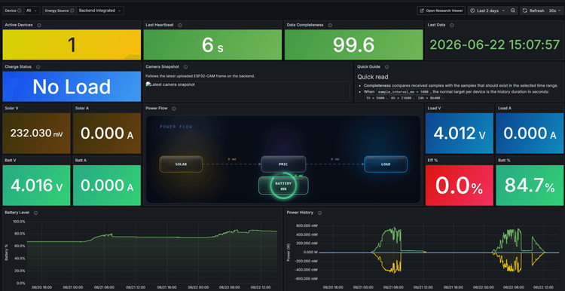Click the refresh circular arrows icon
Image resolution: width=565 pixels, height=291 pixels.
point(525,11)
